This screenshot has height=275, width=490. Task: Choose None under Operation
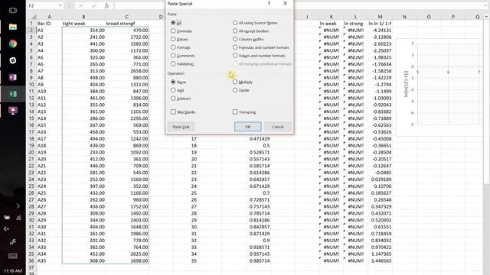tap(178, 82)
